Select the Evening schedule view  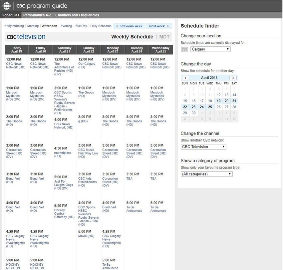66,26
